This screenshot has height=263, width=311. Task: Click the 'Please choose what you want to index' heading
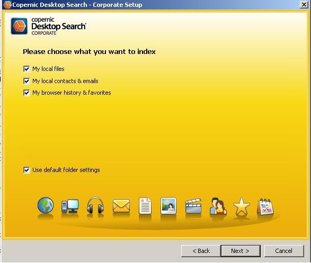[89, 52]
